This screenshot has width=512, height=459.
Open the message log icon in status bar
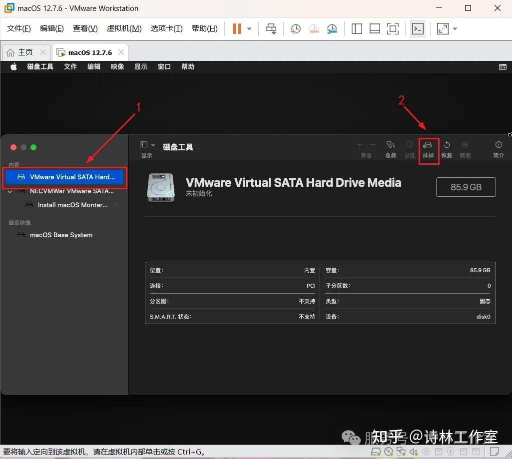click(495, 452)
